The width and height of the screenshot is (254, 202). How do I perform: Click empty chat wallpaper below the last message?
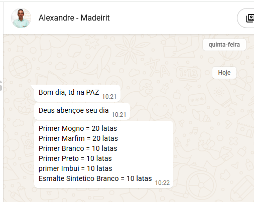(x=104, y=195)
